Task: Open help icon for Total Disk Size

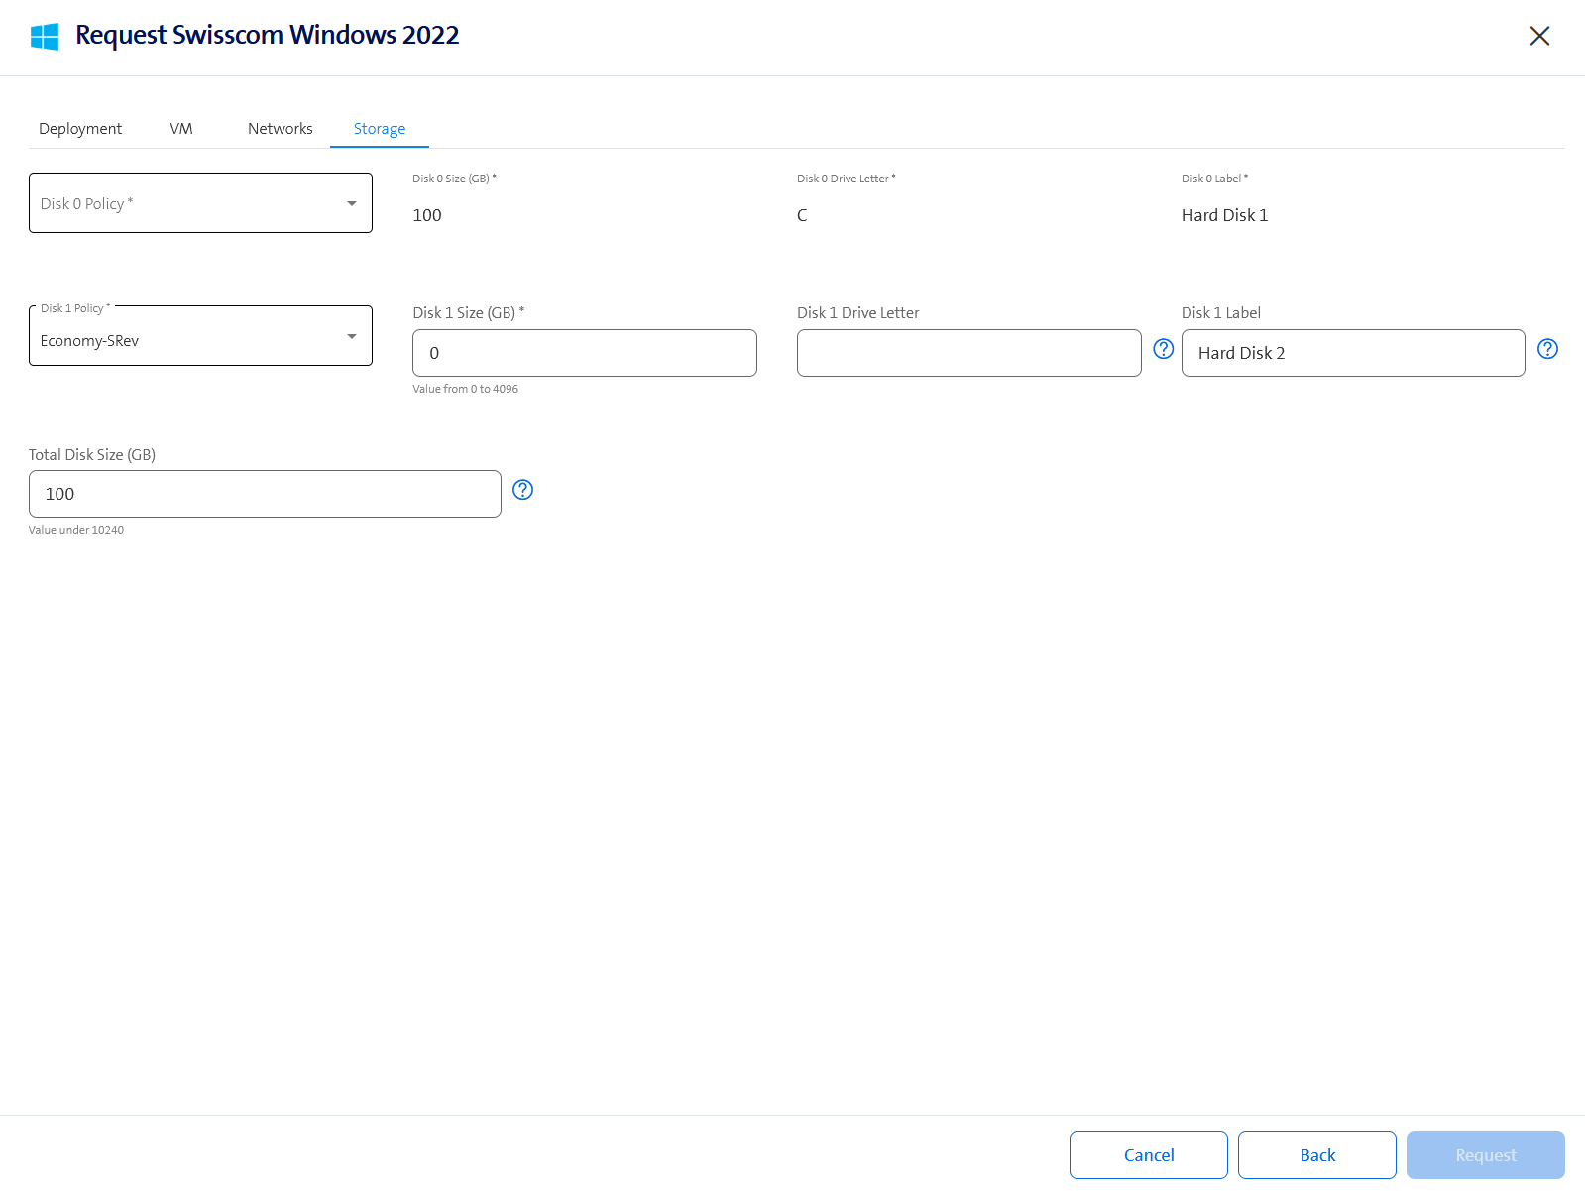Action: point(523,490)
